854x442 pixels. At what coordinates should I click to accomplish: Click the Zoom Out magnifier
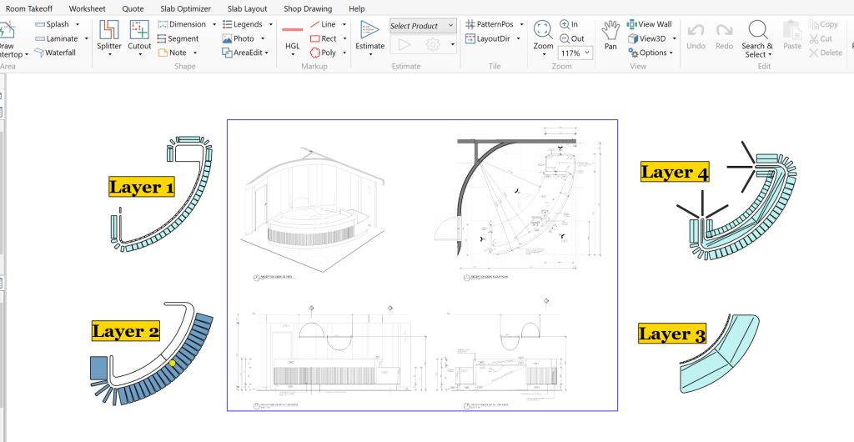pyautogui.click(x=571, y=39)
